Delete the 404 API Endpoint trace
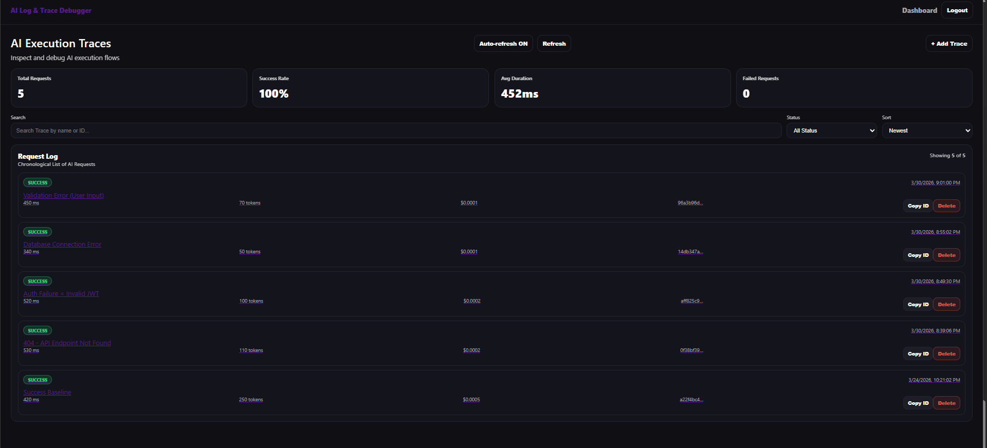The height and width of the screenshot is (448, 987). pyautogui.click(x=946, y=354)
